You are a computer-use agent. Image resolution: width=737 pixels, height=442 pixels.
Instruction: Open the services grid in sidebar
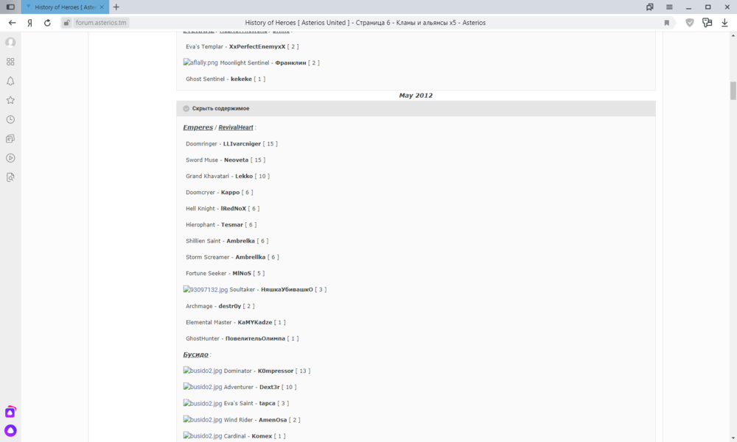pos(10,62)
